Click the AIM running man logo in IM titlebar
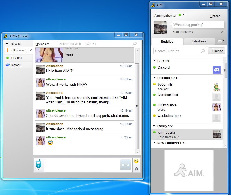 pyautogui.click(x=6, y=36)
